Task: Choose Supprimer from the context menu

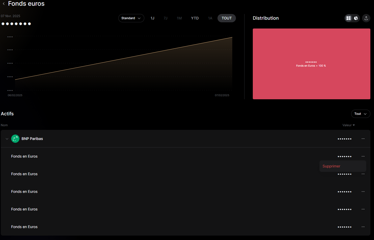Action: pos(331,166)
